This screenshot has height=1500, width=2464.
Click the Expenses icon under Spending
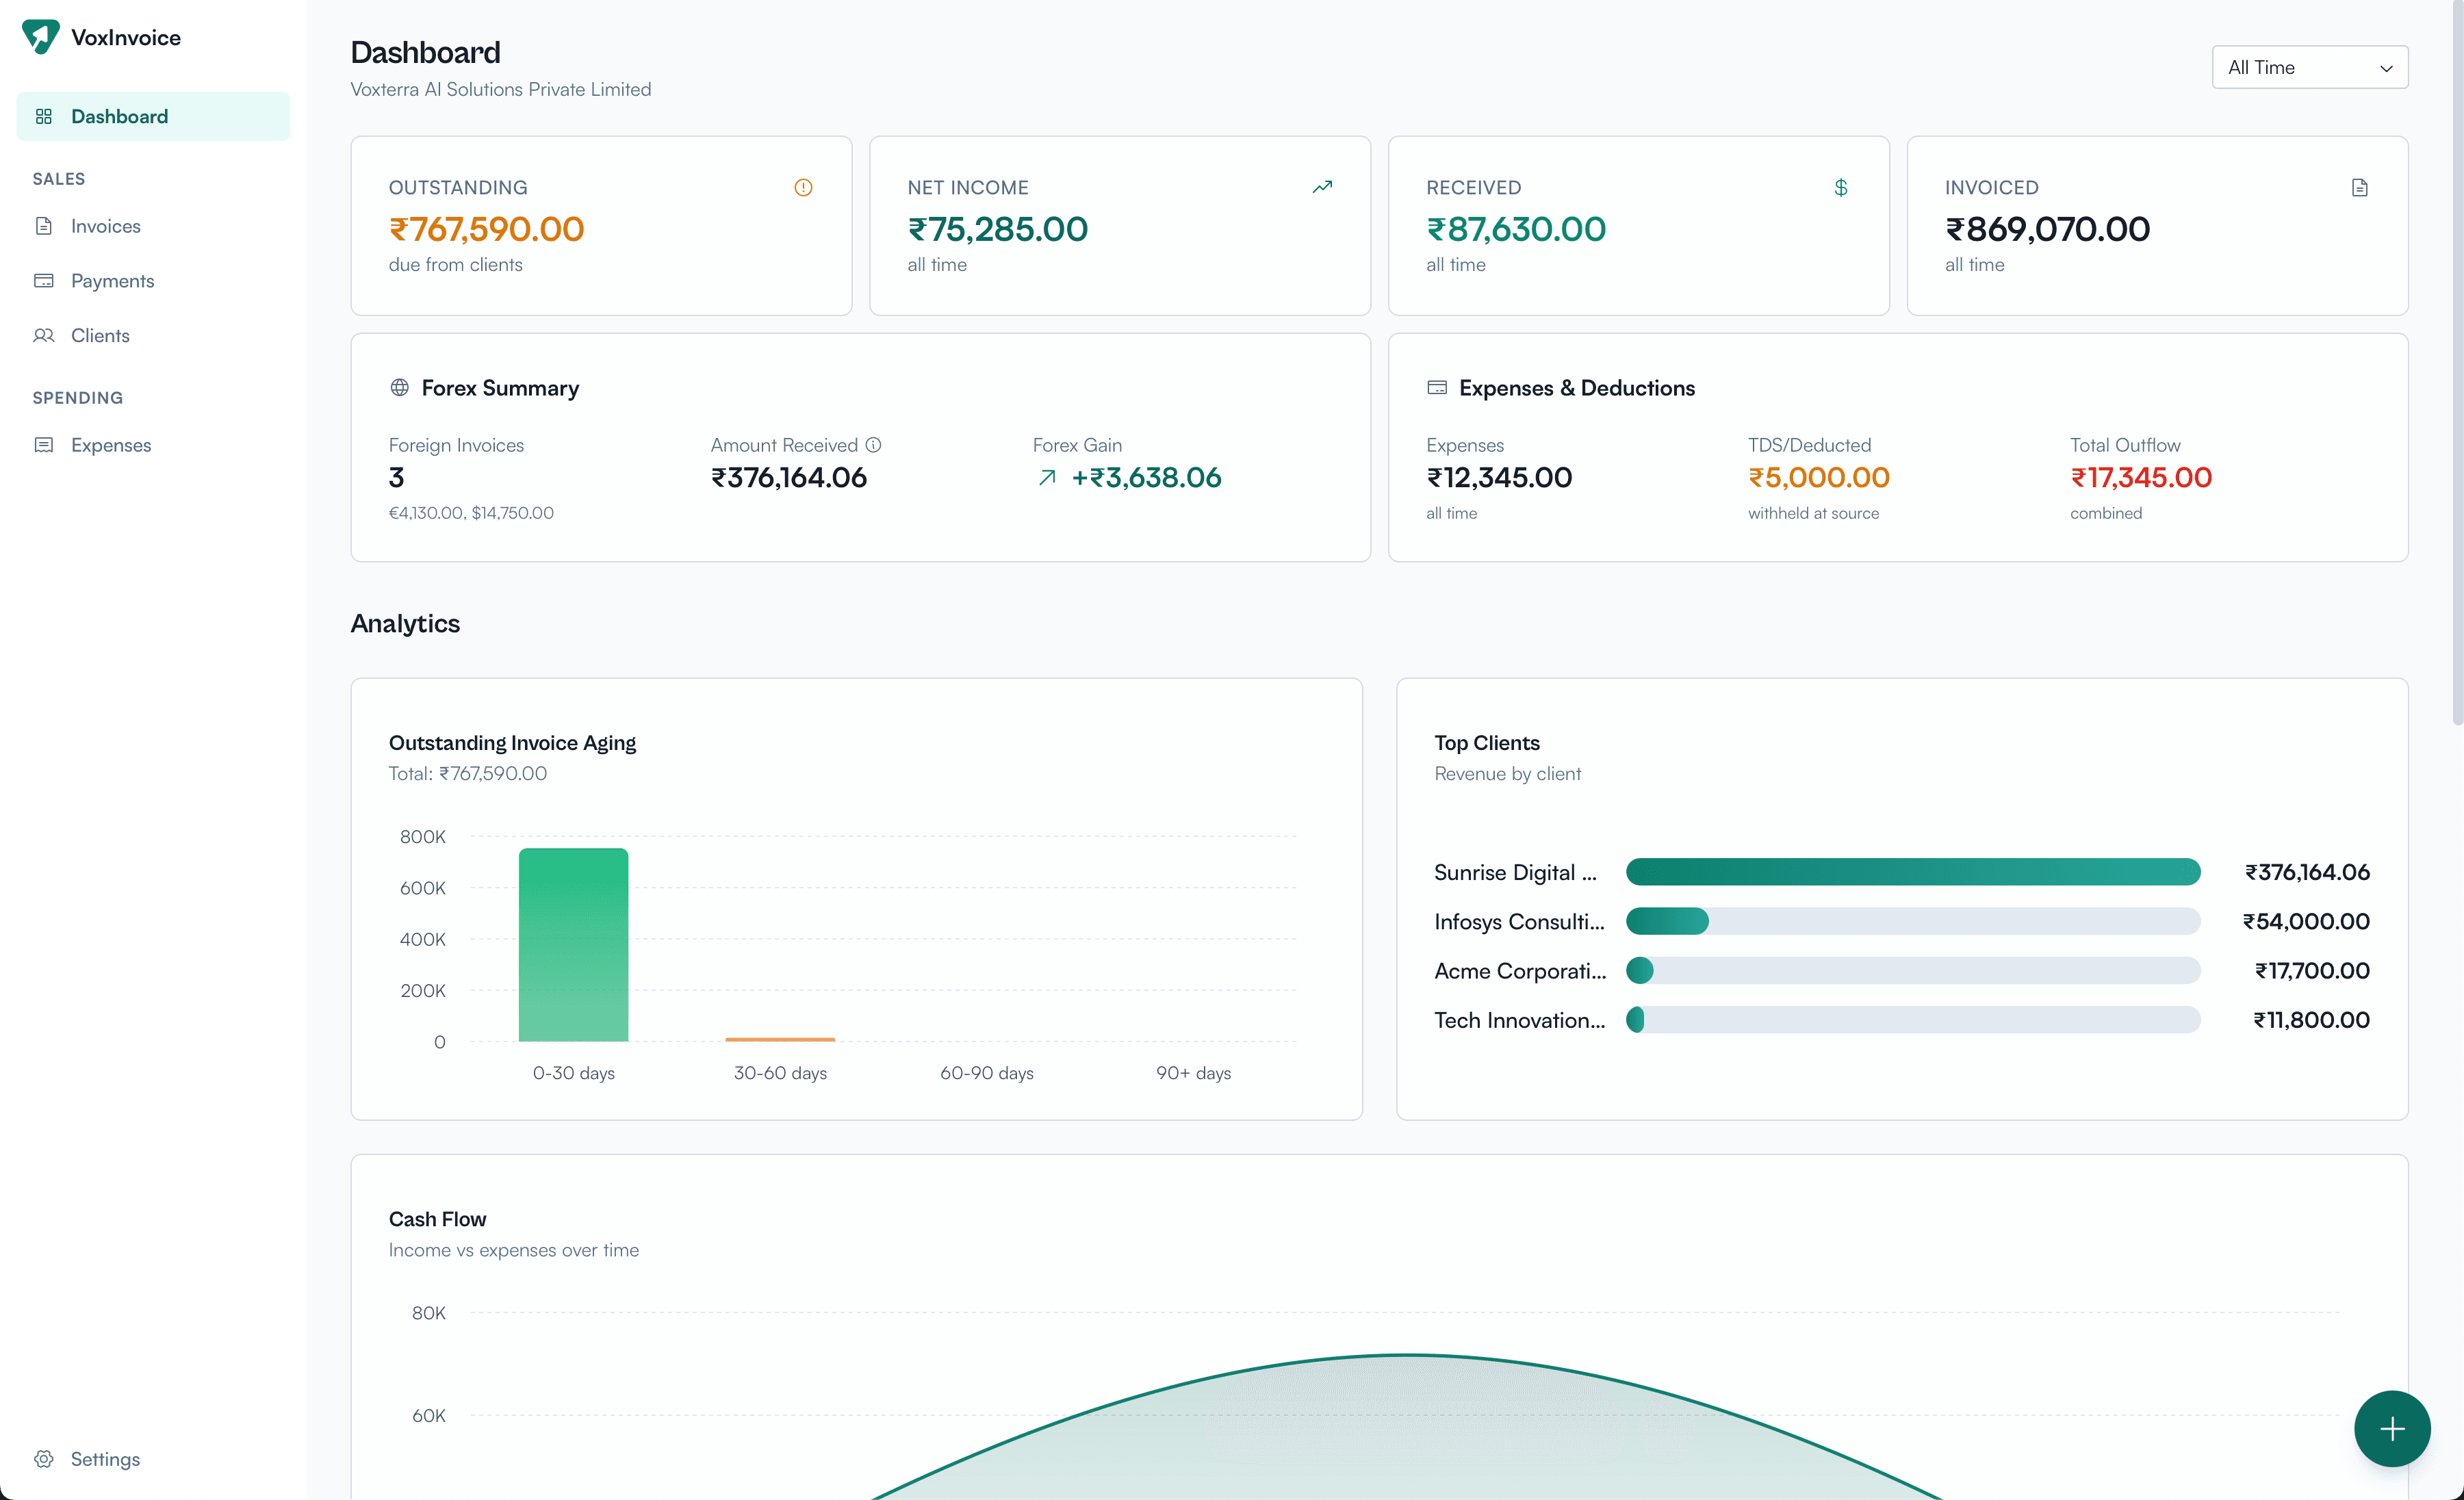pyautogui.click(x=44, y=445)
